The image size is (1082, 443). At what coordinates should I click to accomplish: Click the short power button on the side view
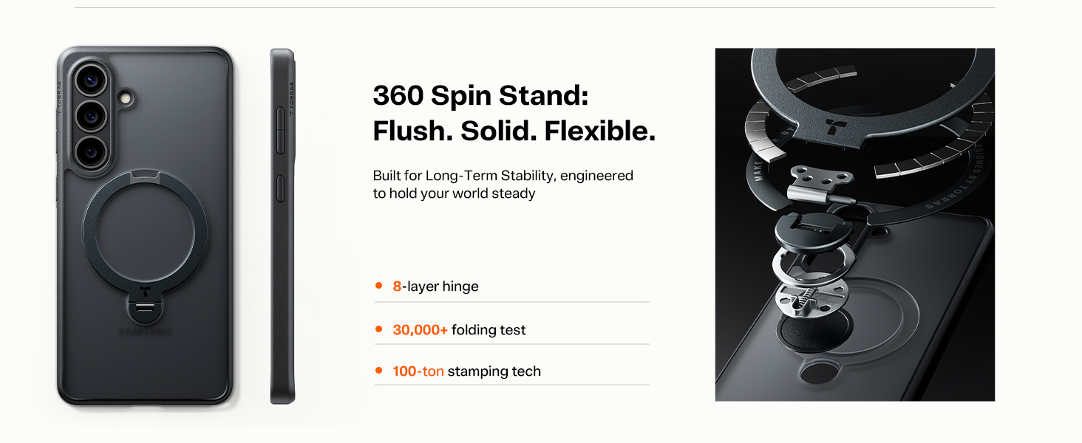pos(280,189)
